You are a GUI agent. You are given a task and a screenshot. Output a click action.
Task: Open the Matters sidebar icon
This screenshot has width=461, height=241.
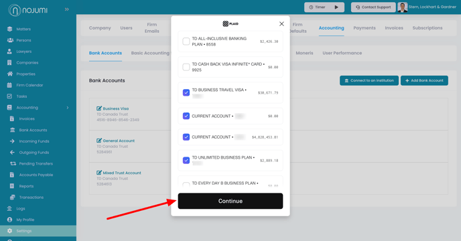point(9,29)
